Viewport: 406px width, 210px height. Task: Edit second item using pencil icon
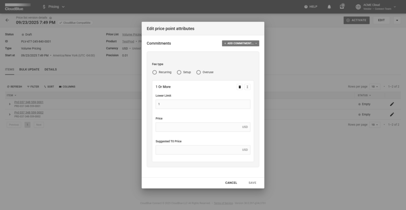click(x=392, y=115)
